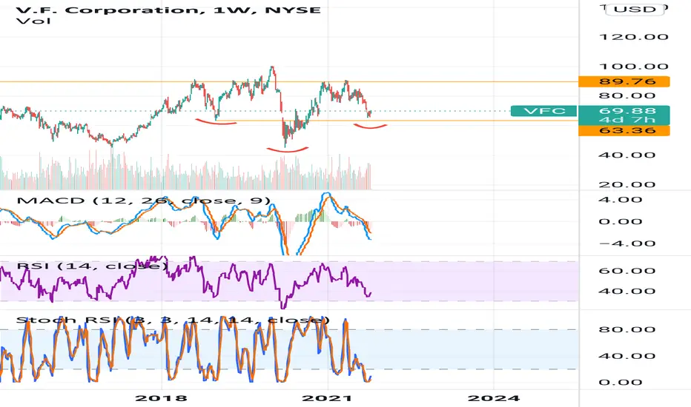Click the Stoch RSI 0.00 scale value
691x407 pixels.
(621, 383)
